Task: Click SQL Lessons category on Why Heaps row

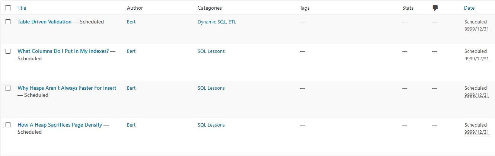Action: [211, 88]
